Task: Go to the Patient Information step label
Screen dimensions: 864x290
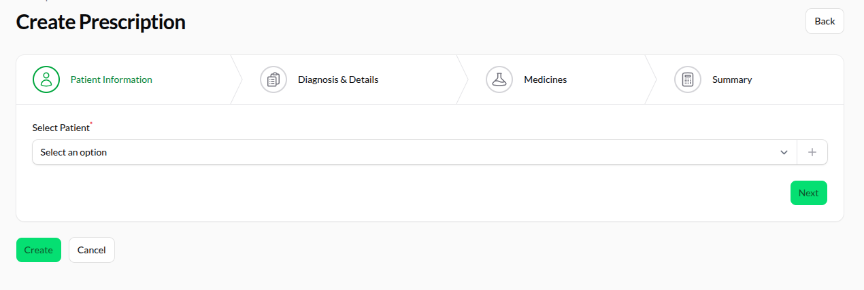Action: [112, 79]
